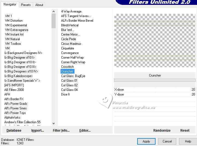Open the Help button
Image resolution: width=197 pixels, height=146 pixels.
(x=188, y=141)
